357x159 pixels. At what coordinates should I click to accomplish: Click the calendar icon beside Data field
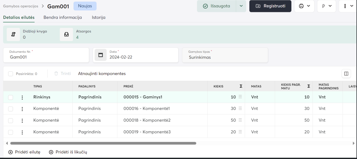click(x=101, y=55)
